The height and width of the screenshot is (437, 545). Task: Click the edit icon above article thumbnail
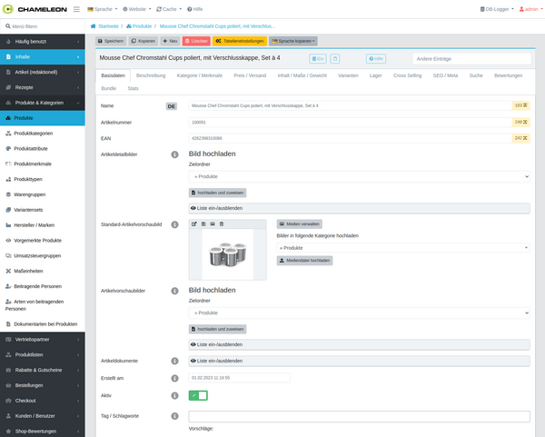point(193,223)
